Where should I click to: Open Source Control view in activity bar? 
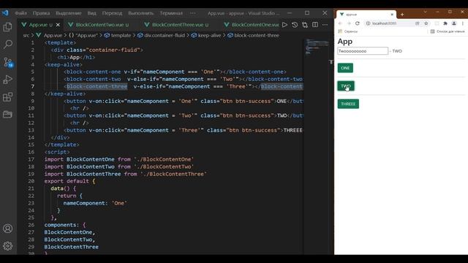tap(7, 62)
